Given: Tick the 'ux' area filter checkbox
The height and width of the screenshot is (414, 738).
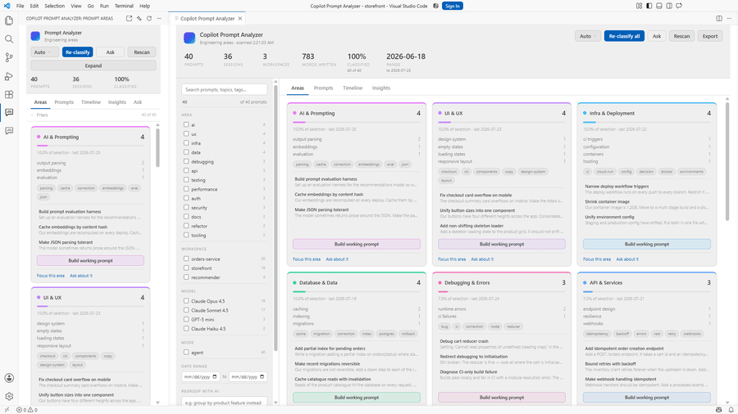Looking at the screenshot, I should (186, 134).
